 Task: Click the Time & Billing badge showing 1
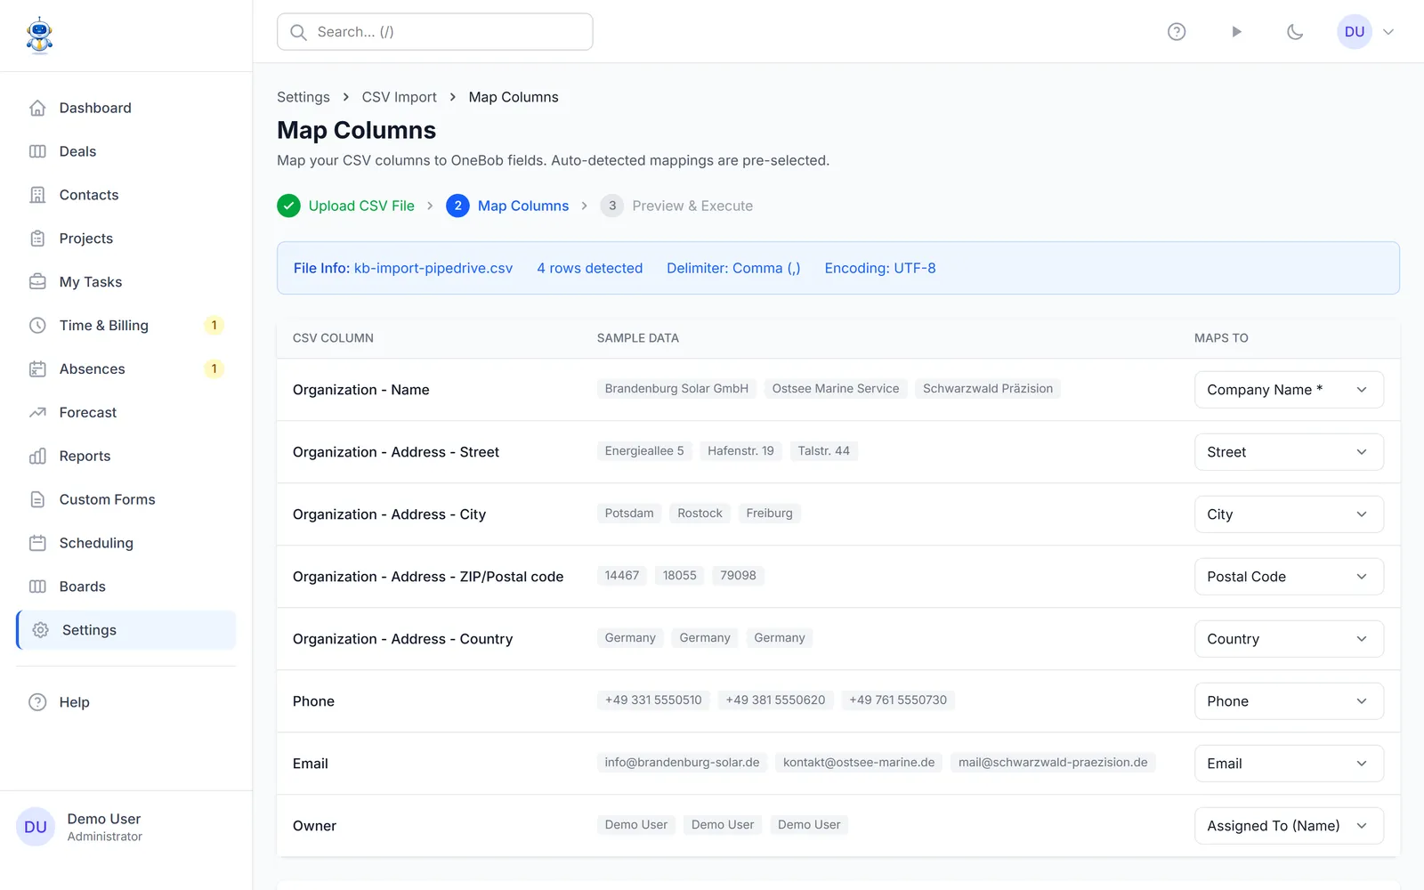pos(214,326)
